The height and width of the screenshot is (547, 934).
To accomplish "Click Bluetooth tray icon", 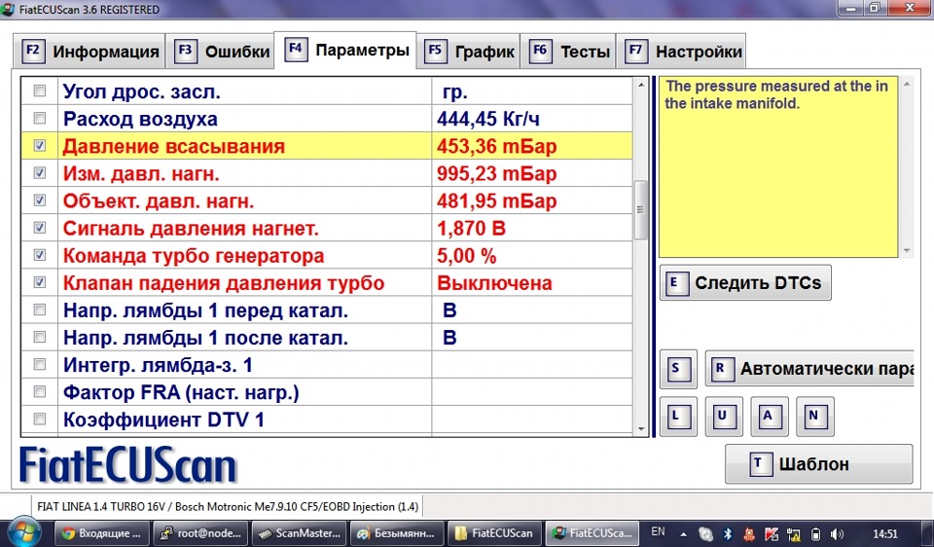I will click(728, 534).
